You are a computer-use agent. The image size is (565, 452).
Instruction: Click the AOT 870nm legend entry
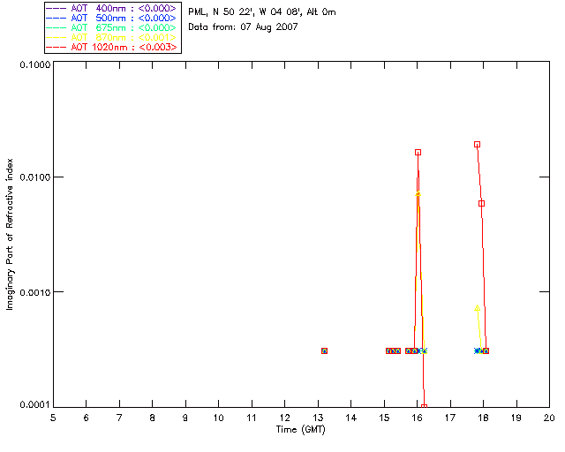tap(112, 38)
